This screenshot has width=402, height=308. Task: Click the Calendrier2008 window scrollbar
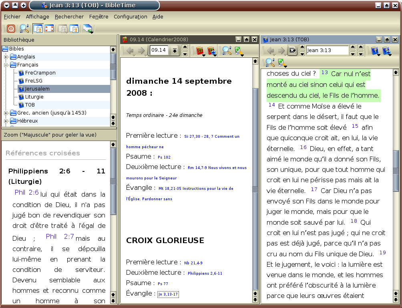pyautogui.click(x=255, y=189)
